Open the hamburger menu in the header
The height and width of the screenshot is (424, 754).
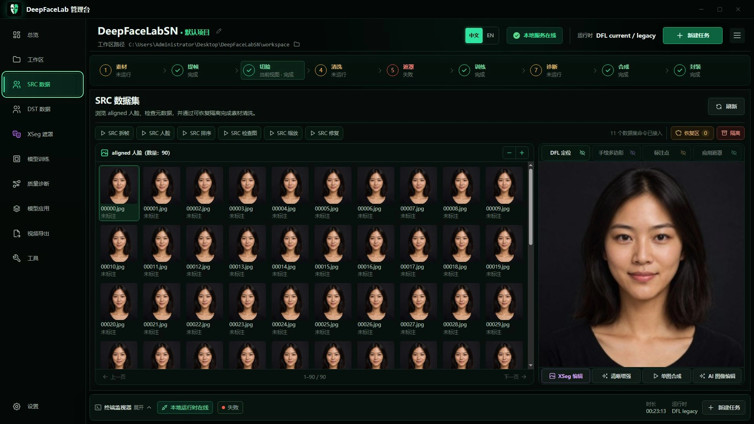pos(737,35)
